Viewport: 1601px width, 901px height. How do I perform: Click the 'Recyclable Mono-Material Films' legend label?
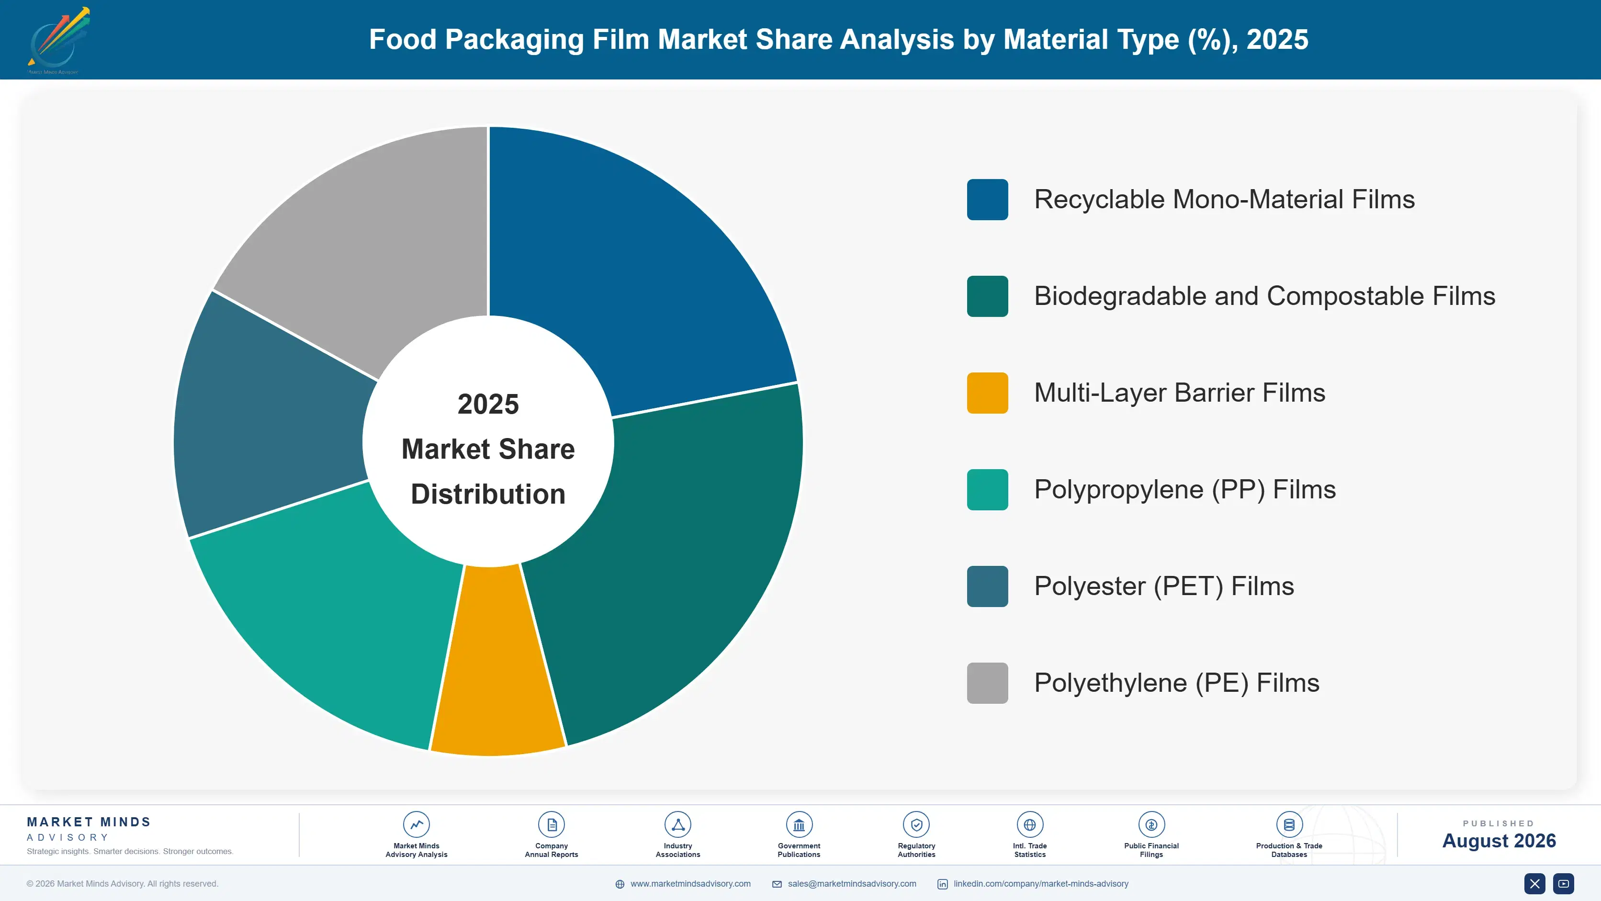(x=1224, y=200)
